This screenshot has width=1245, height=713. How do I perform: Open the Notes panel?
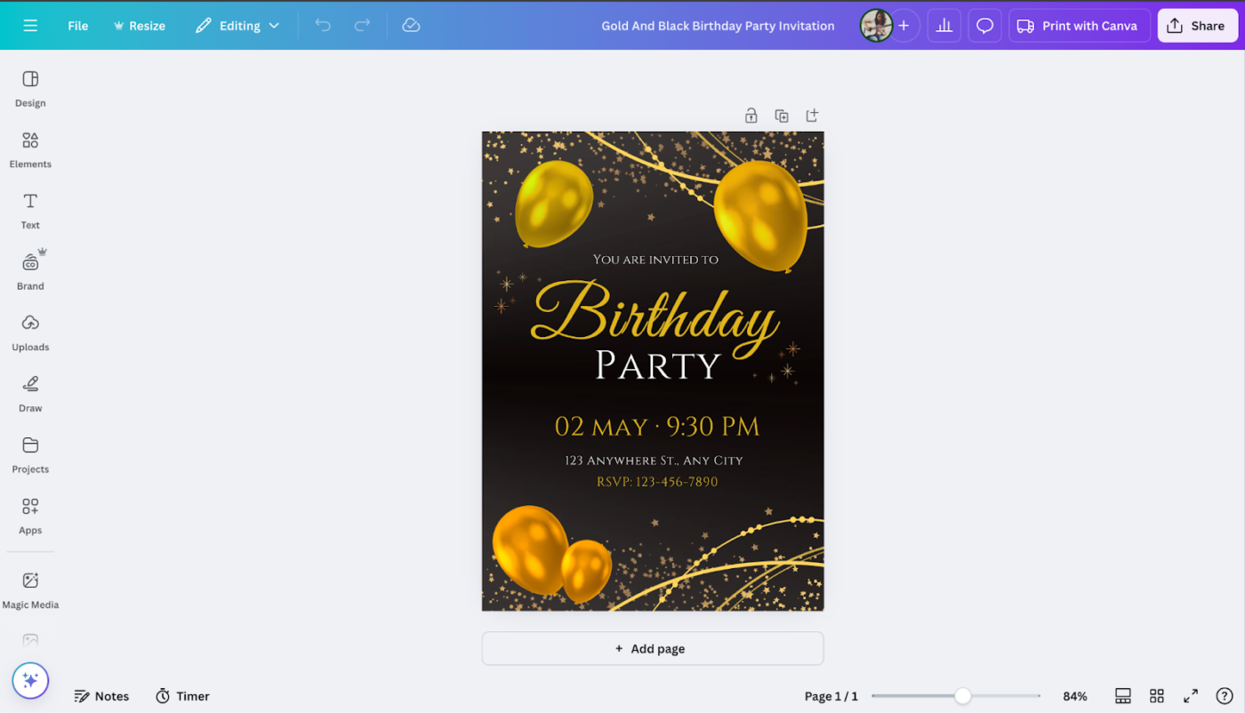[101, 696]
